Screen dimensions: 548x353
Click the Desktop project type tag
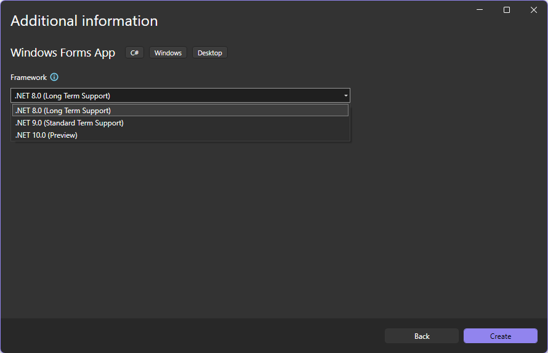(x=210, y=53)
